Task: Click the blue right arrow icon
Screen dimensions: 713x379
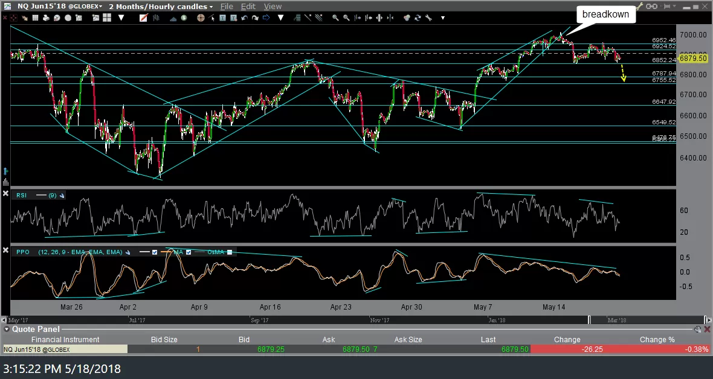Action: pyautogui.click(x=266, y=18)
